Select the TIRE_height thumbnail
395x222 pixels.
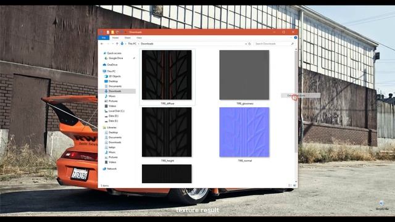click(167, 132)
